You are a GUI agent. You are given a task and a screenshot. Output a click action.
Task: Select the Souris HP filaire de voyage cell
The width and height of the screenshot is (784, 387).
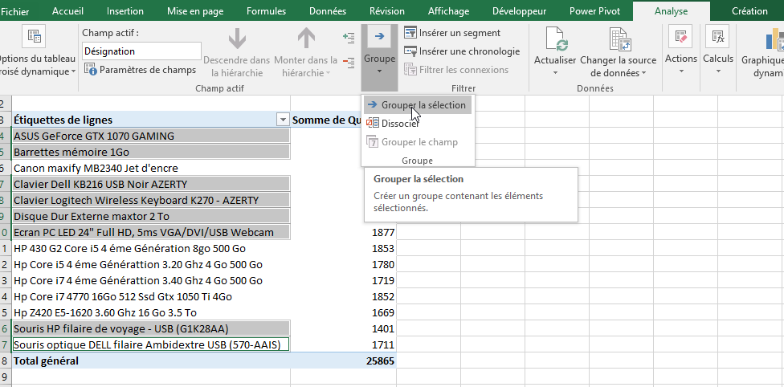tap(151, 328)
